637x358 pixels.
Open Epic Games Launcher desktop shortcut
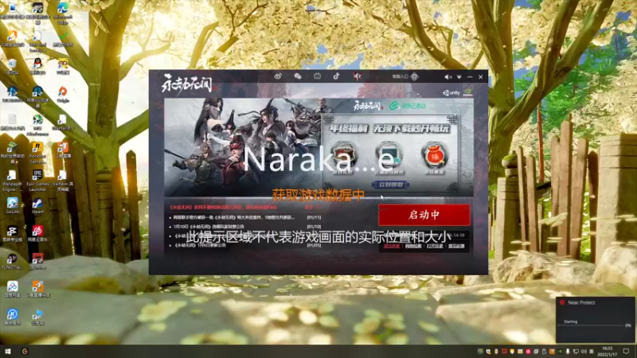(x=37, y=181)
